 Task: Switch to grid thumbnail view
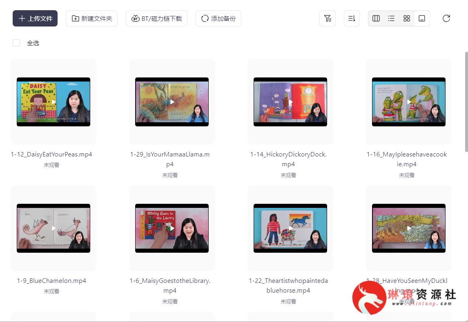pyautogui.click(x=406, y=18)
